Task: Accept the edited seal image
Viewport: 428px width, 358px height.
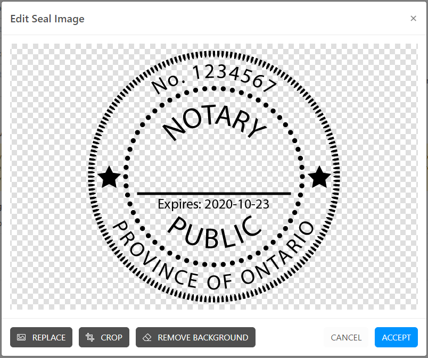Action: (396, 337)
